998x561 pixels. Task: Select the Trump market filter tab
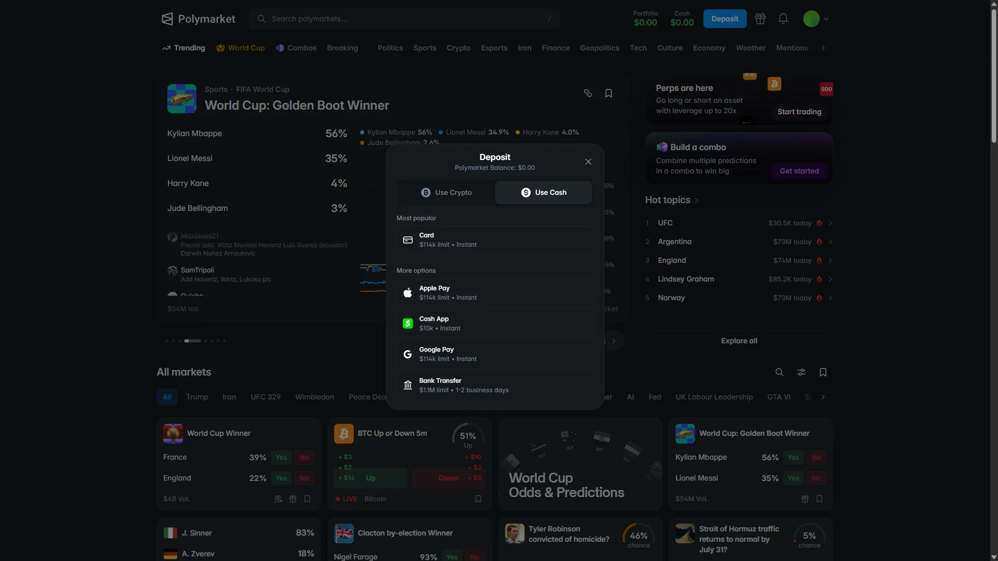coord(197,397)
